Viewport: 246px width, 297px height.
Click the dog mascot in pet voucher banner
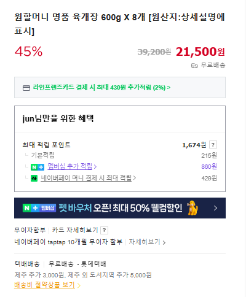tap(192, 208)
